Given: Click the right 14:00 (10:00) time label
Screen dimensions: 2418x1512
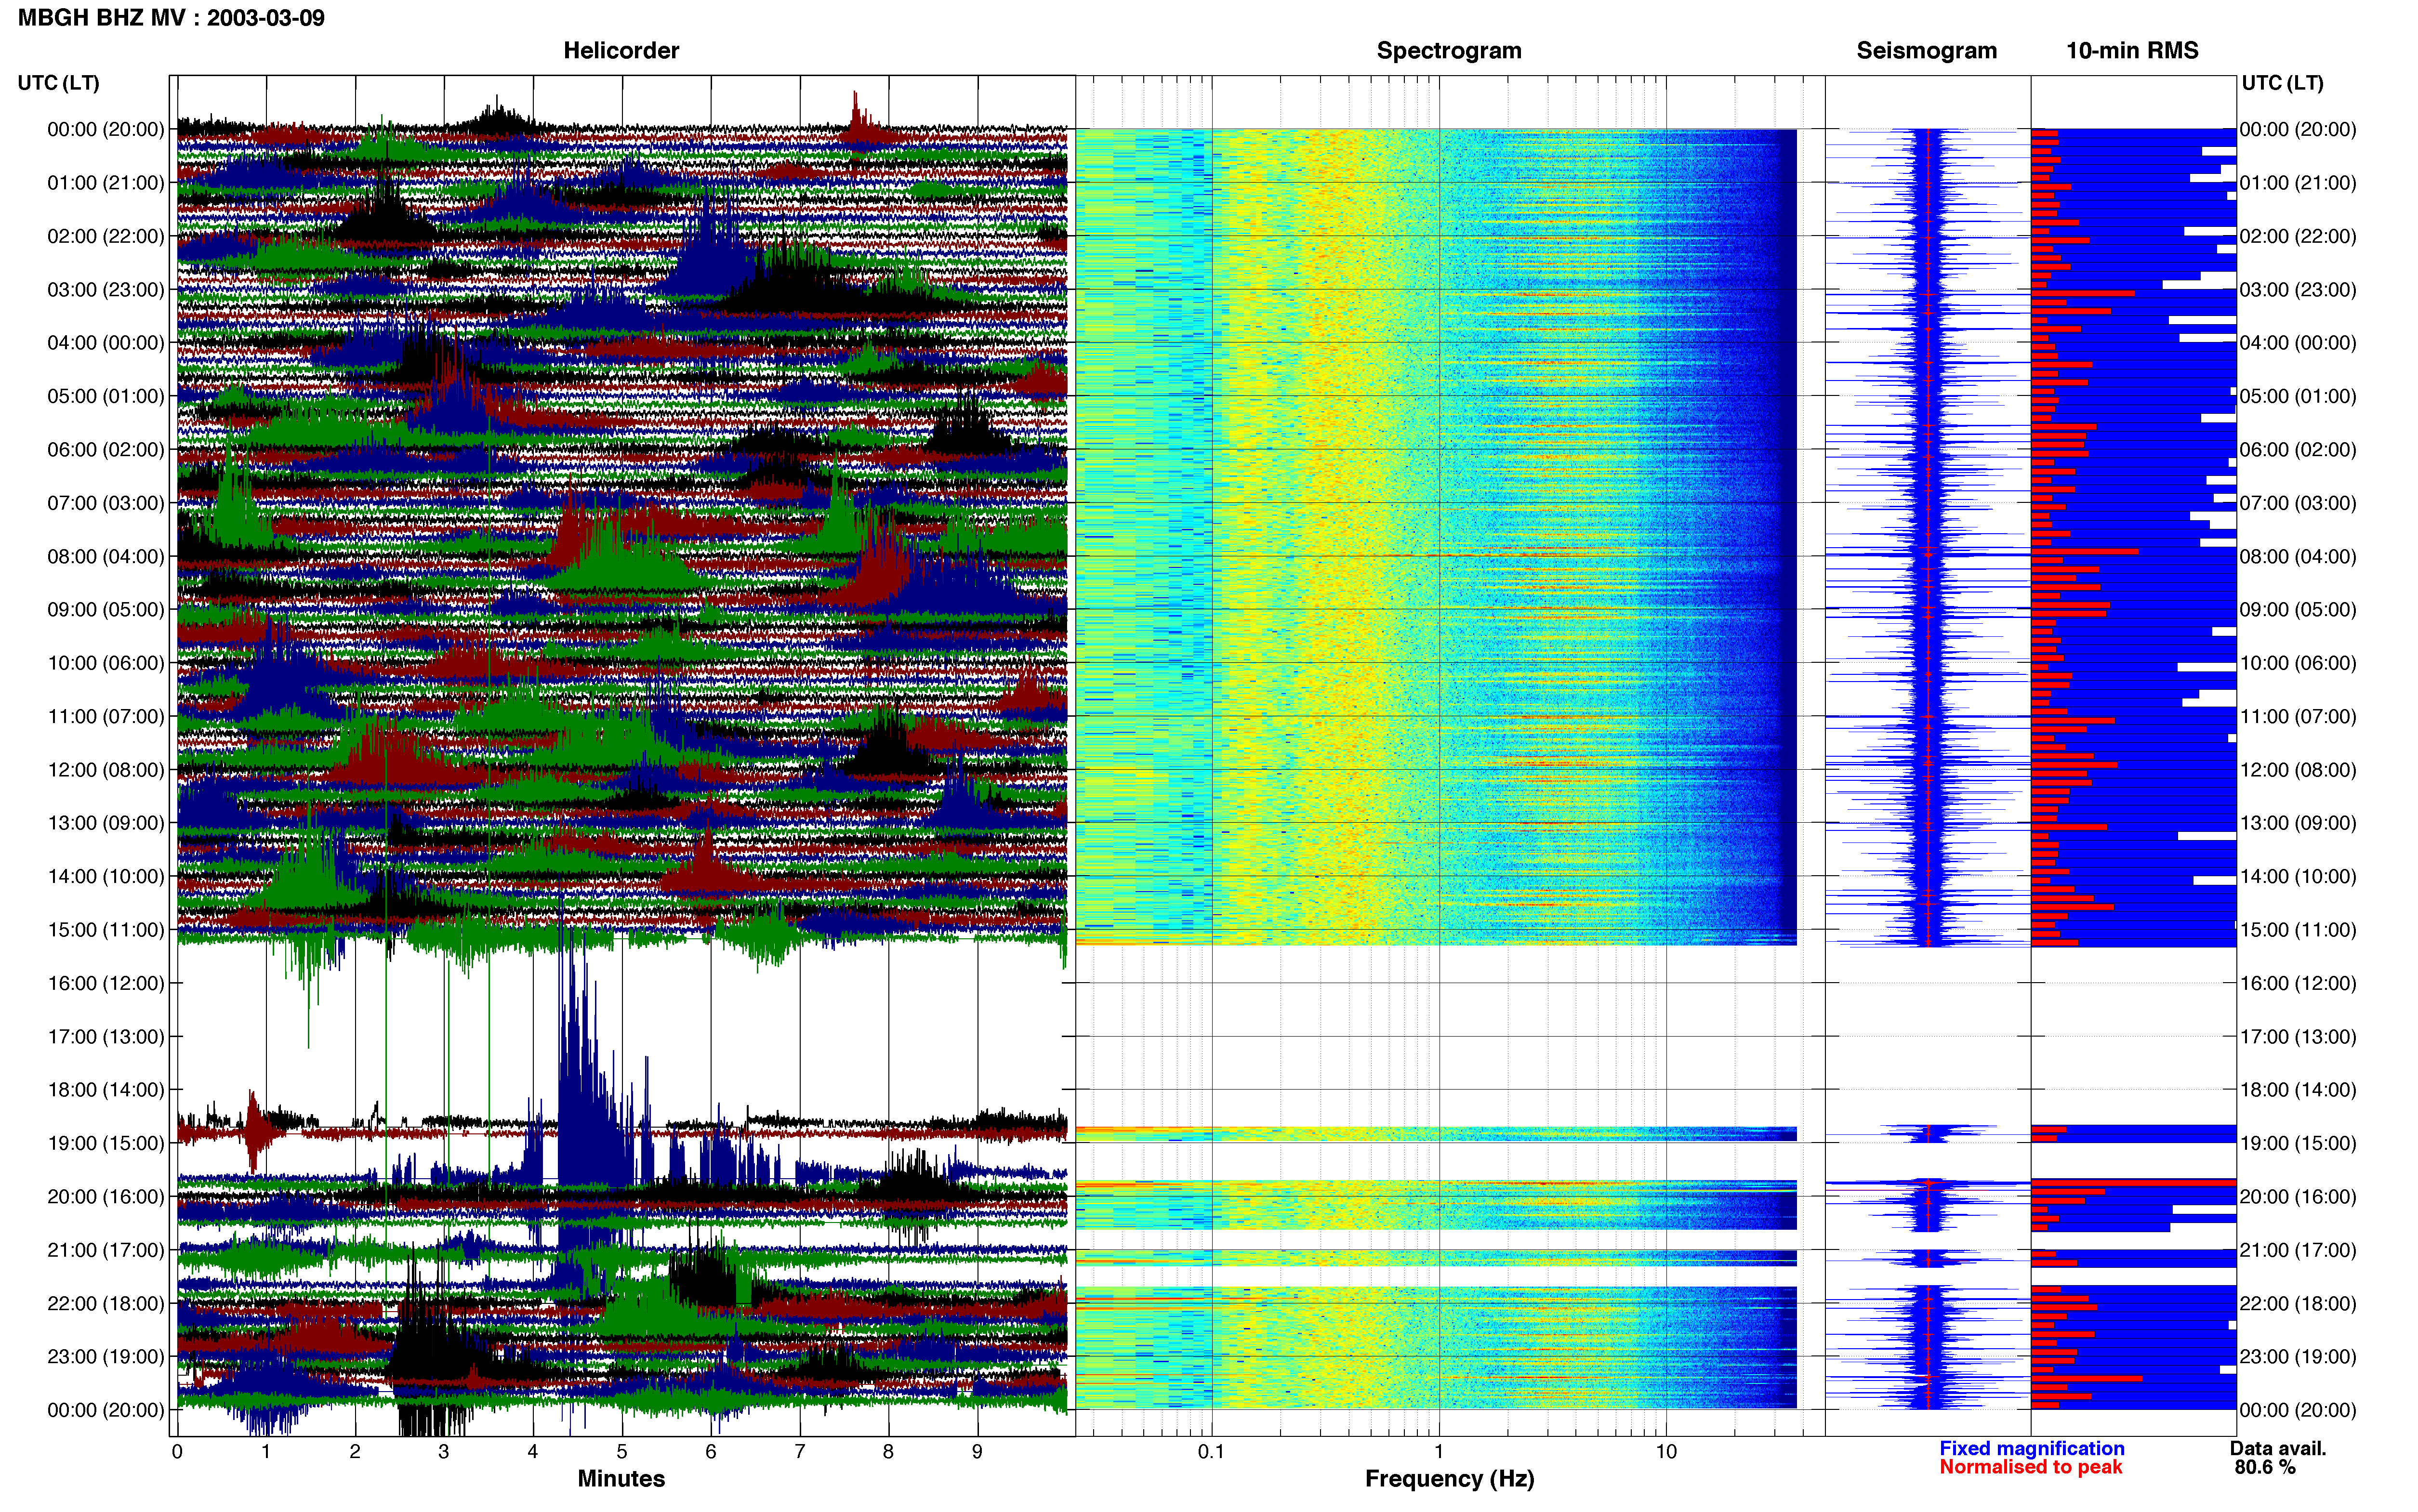Looking at the screenshot, I should click(x=2298, y=877).
